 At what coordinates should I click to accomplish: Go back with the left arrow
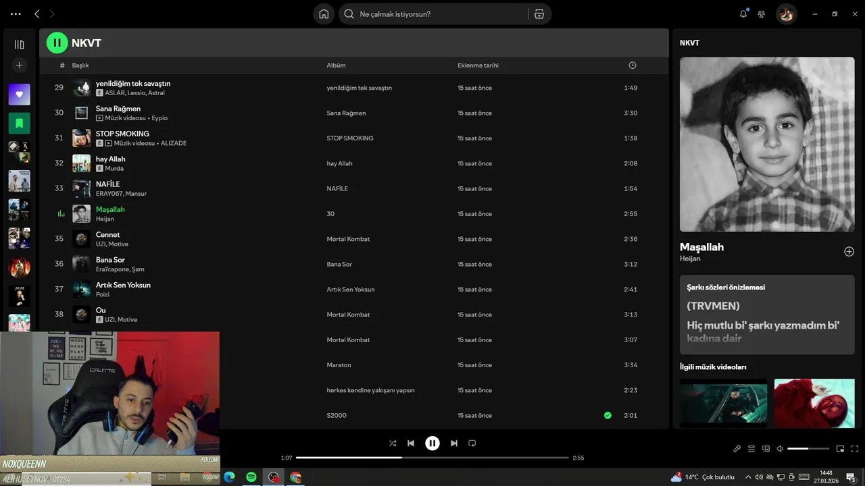(x=37, y=13)
